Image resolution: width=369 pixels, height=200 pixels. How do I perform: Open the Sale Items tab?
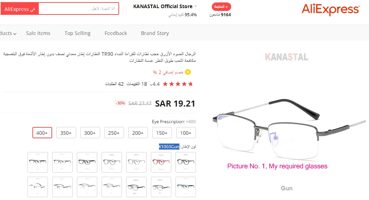[x=38, y=33]
